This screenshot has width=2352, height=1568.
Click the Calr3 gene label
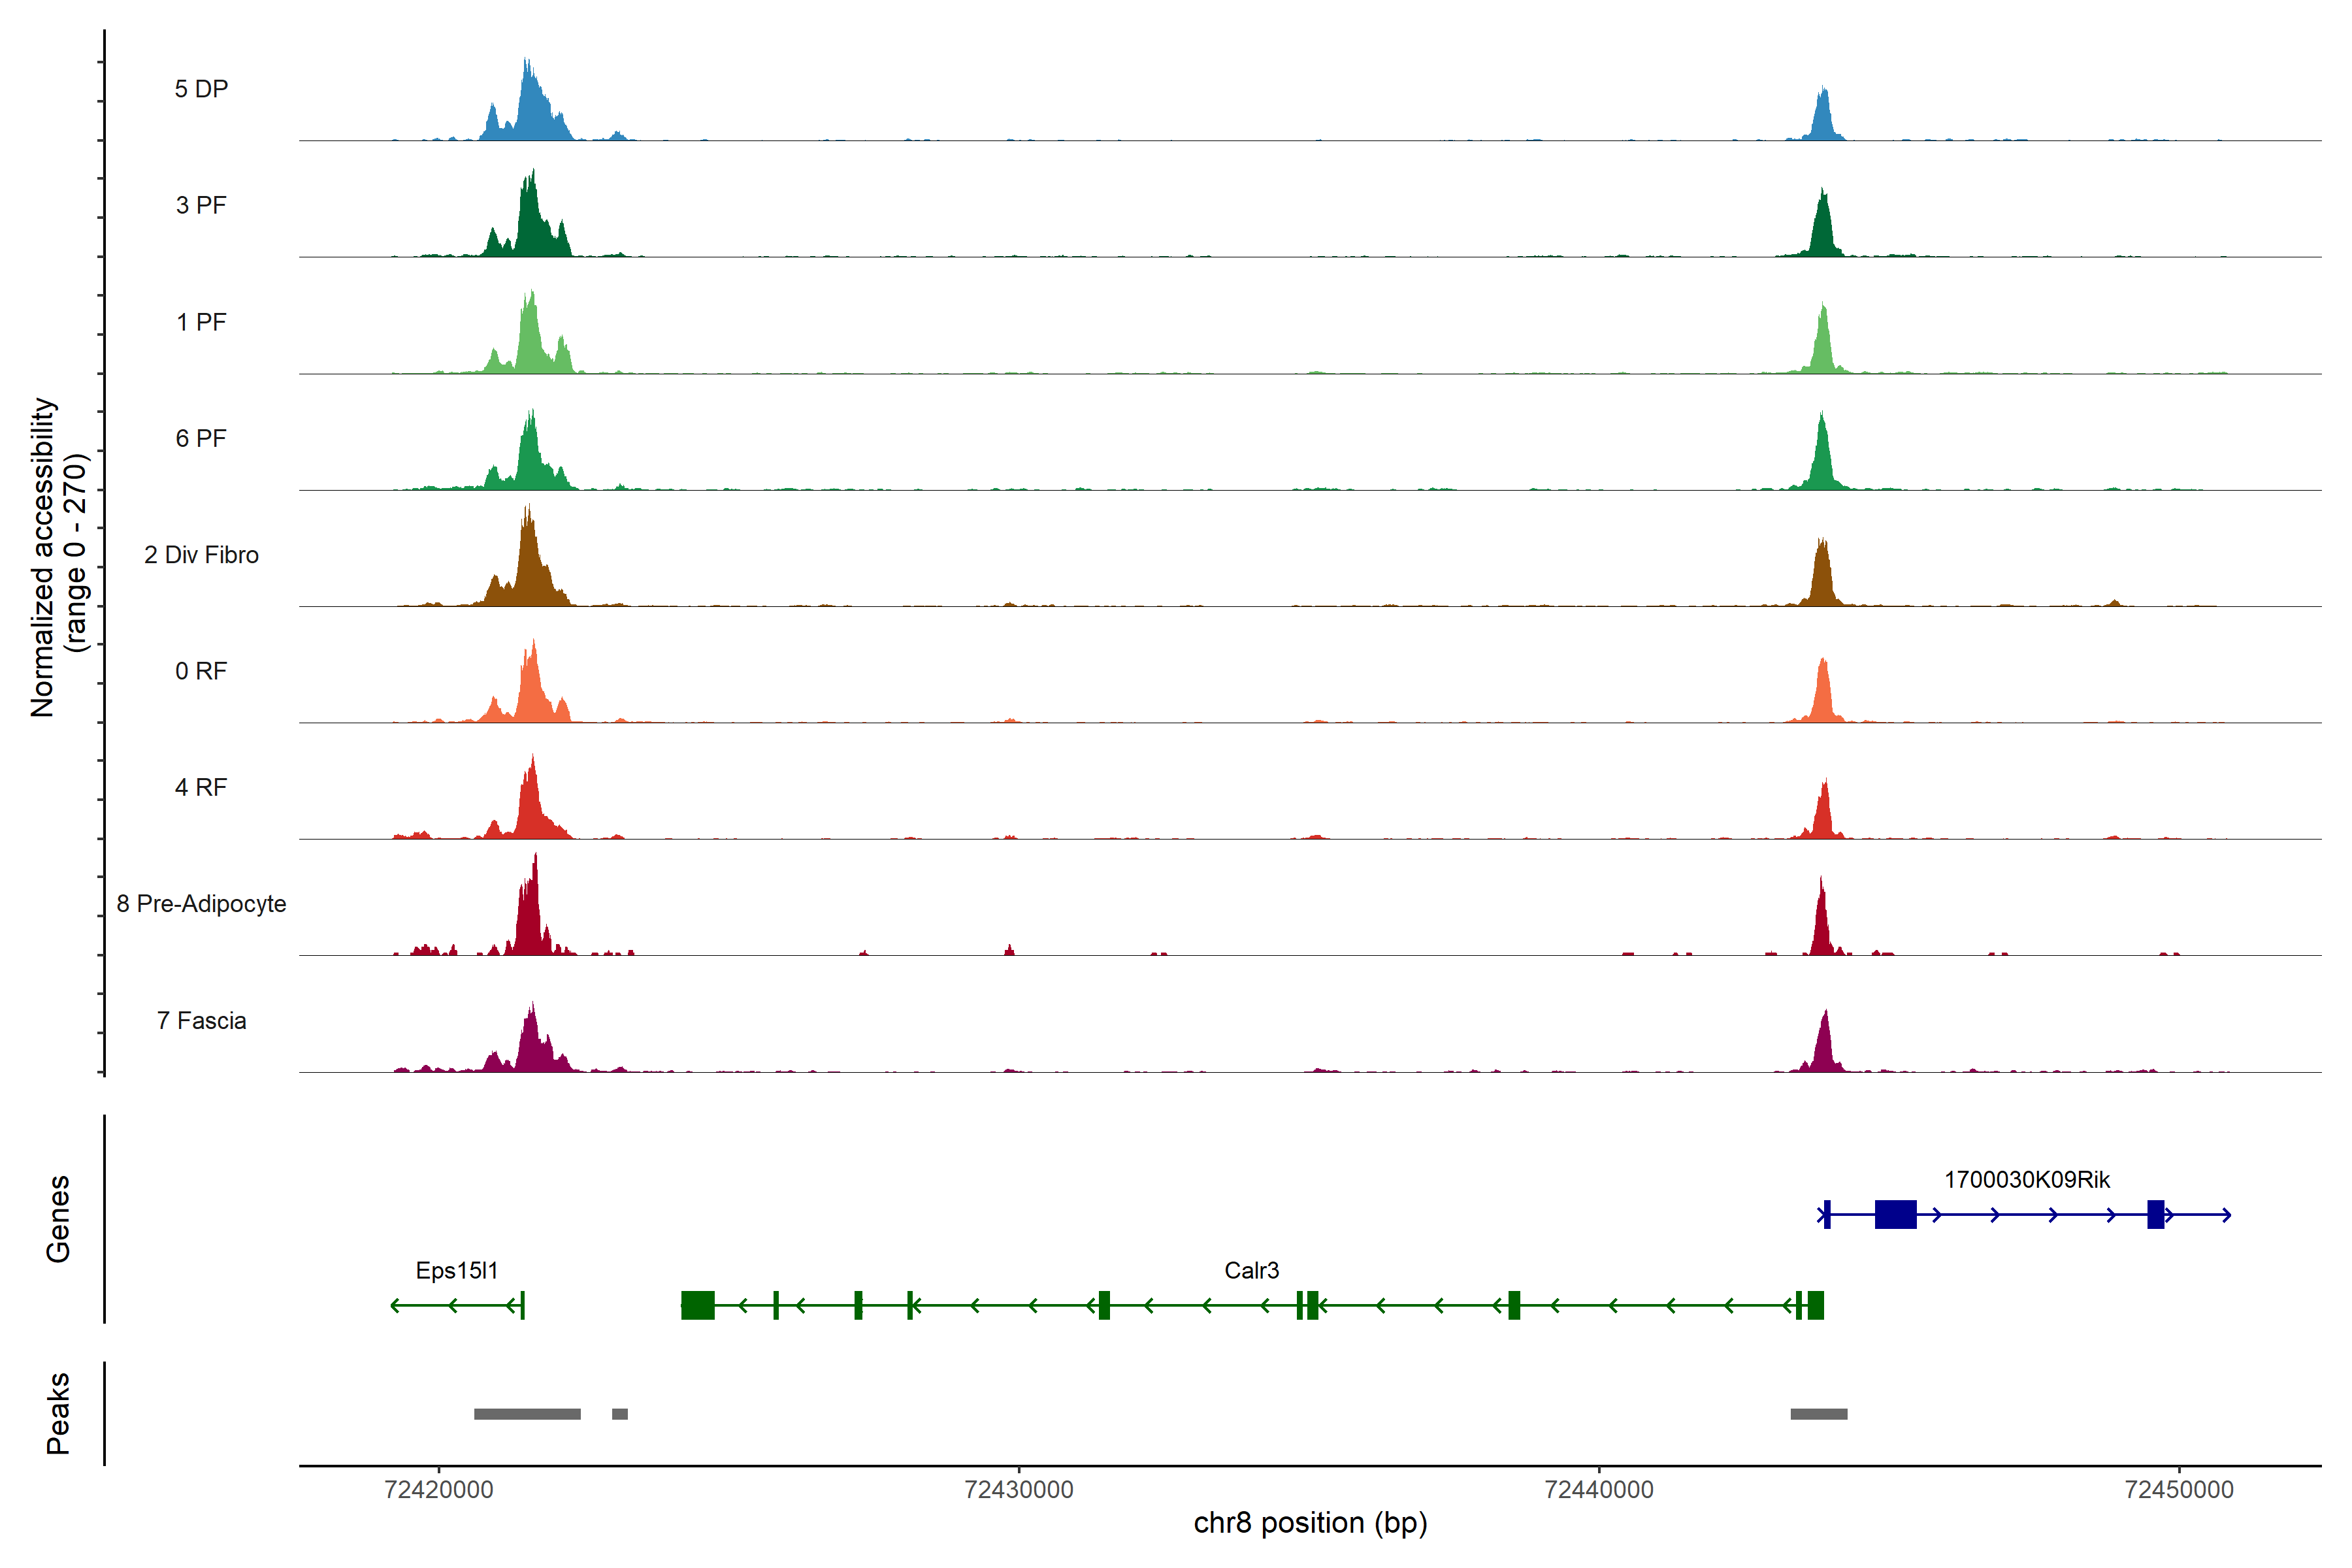pos(1251,1270)
